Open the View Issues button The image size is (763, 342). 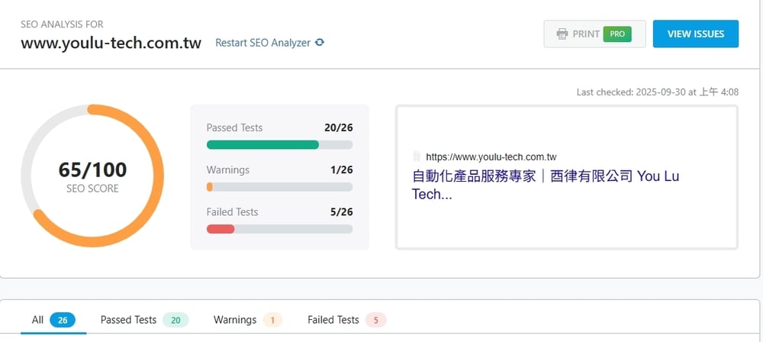pyautogui.click(x=695, y=34)
